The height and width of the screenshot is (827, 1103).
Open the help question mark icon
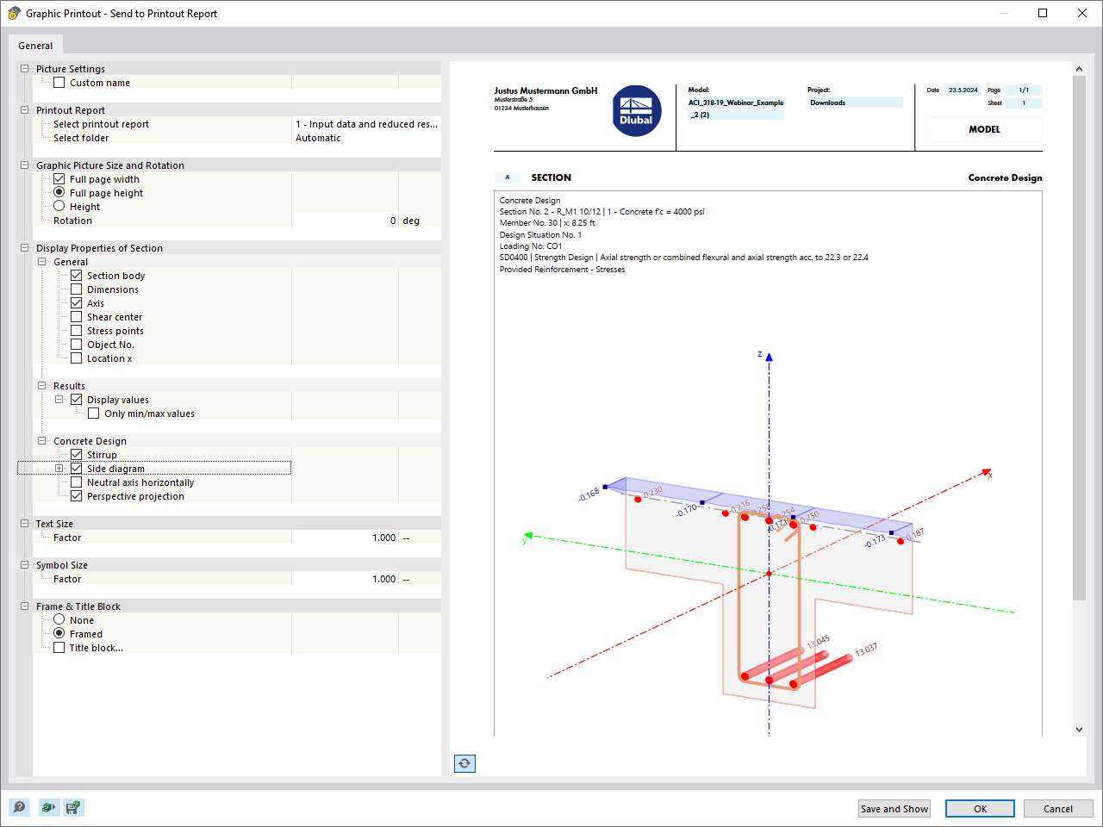[x=18, y=807]
